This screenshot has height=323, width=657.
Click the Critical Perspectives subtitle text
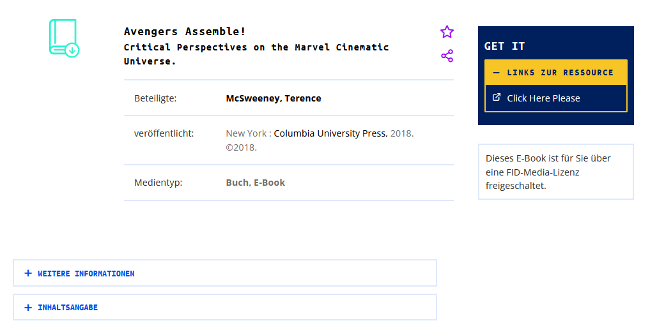[x=256, y=54]
